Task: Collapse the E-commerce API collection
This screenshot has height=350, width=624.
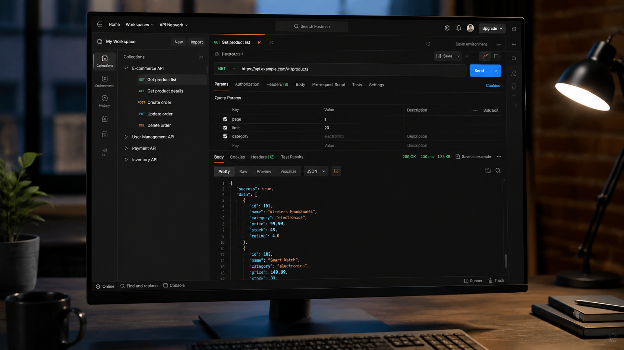Action: click(126, 69)
